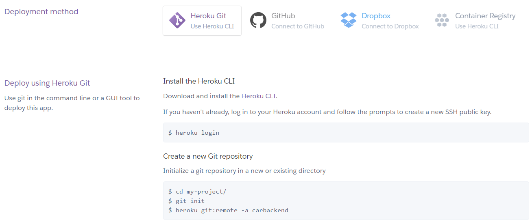The image size is (532, 224).
Task: Click the Container Registry hexagon icon
Action: [x=442, y=20]
